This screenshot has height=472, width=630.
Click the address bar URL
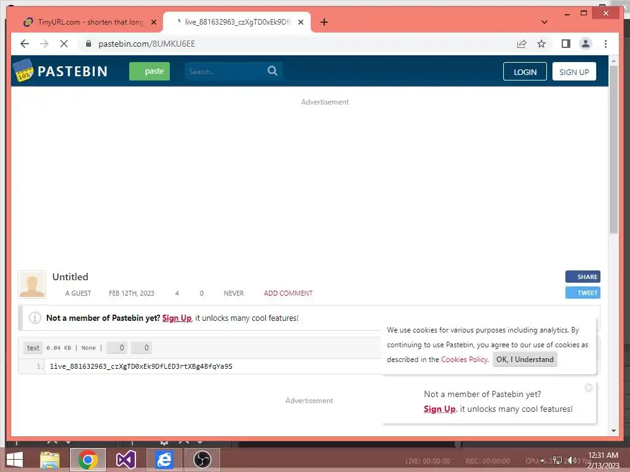coord(146,44)
